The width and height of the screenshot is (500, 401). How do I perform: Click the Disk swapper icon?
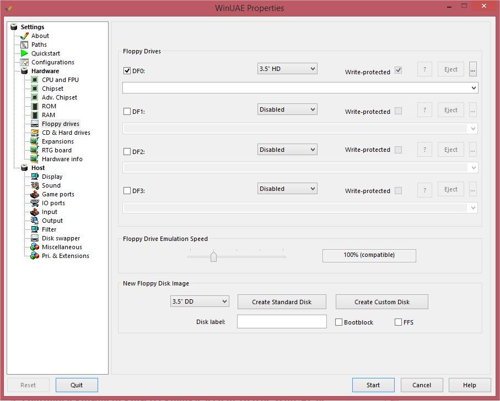[34, 238]
